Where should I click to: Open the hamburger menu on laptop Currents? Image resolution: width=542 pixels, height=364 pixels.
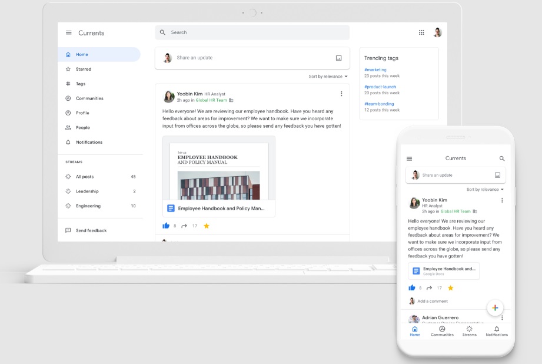69,32
